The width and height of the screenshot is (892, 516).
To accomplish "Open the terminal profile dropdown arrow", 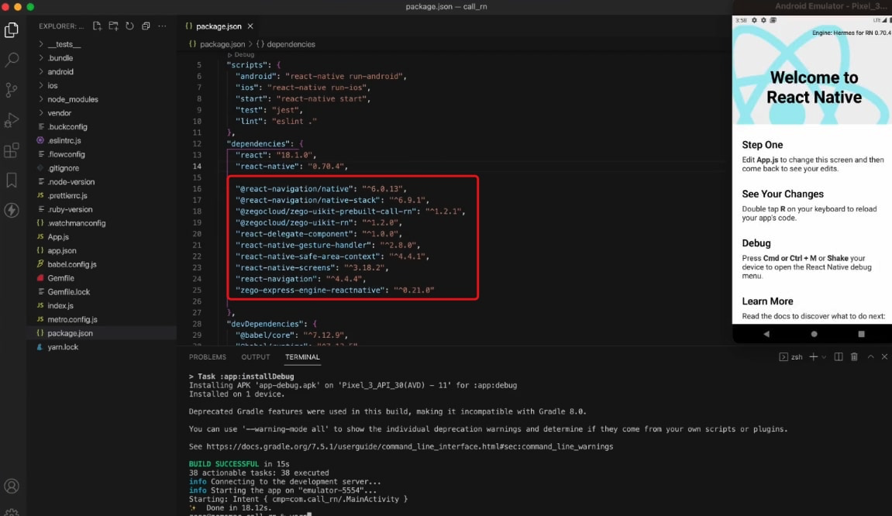I will tap(824, 356).
